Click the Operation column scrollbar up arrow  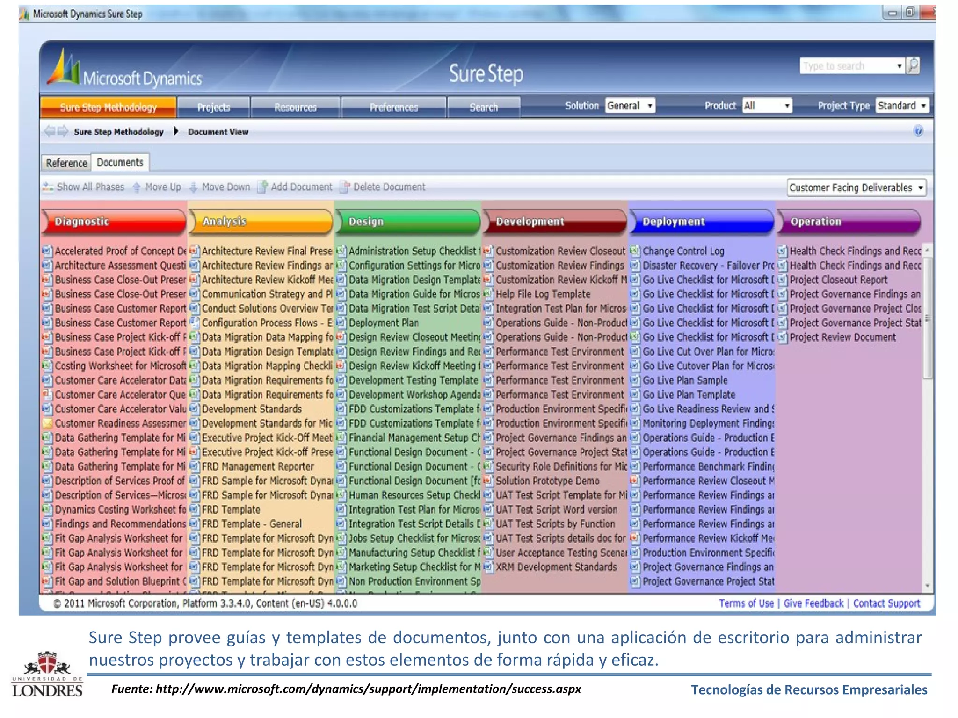tap(927, 250)
